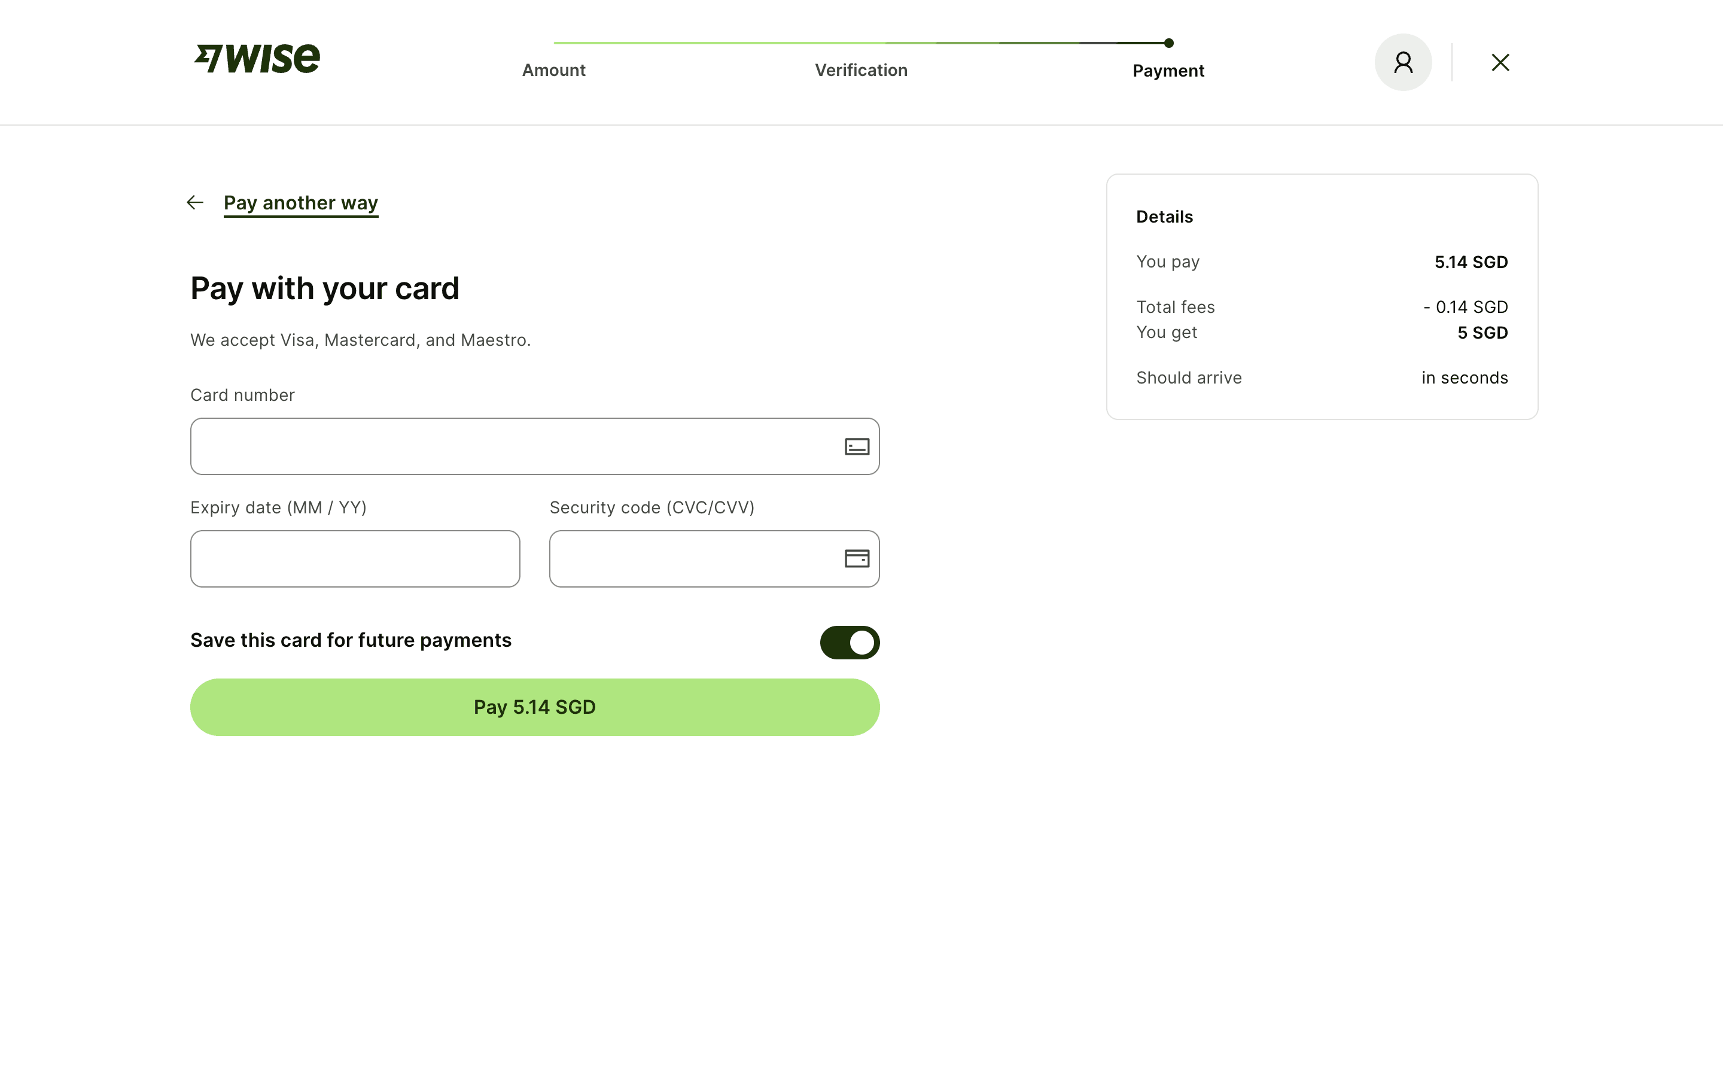Click the You pay 5.14 SGD value
Screen dimensions: 1723x1077
(x=1471, y=262)
